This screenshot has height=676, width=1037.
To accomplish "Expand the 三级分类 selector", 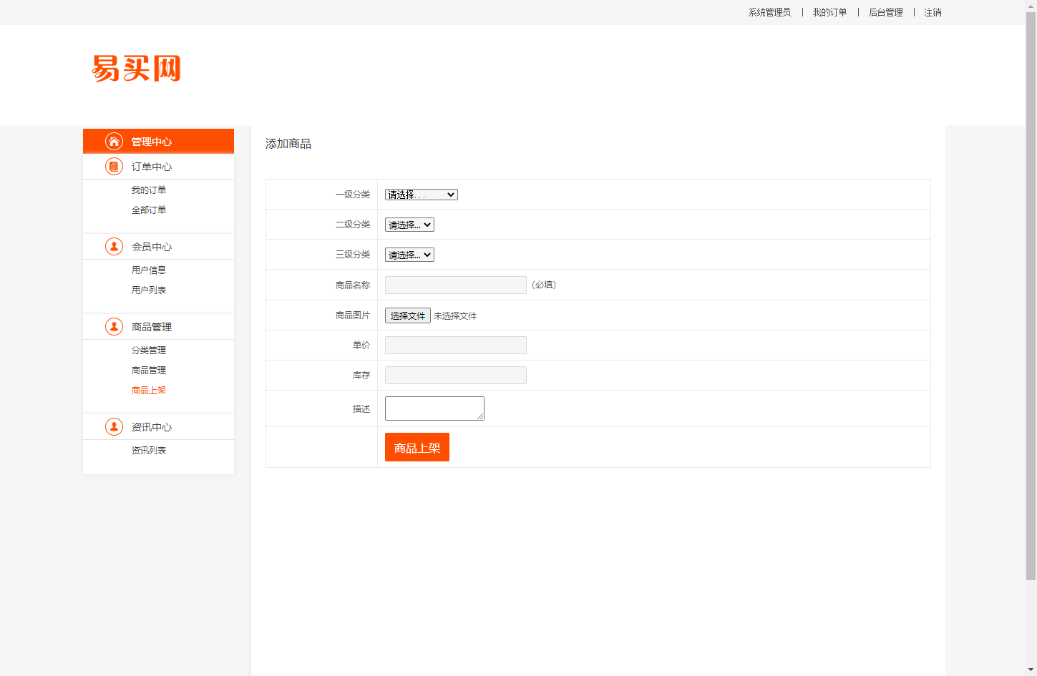I will point(408,254).
